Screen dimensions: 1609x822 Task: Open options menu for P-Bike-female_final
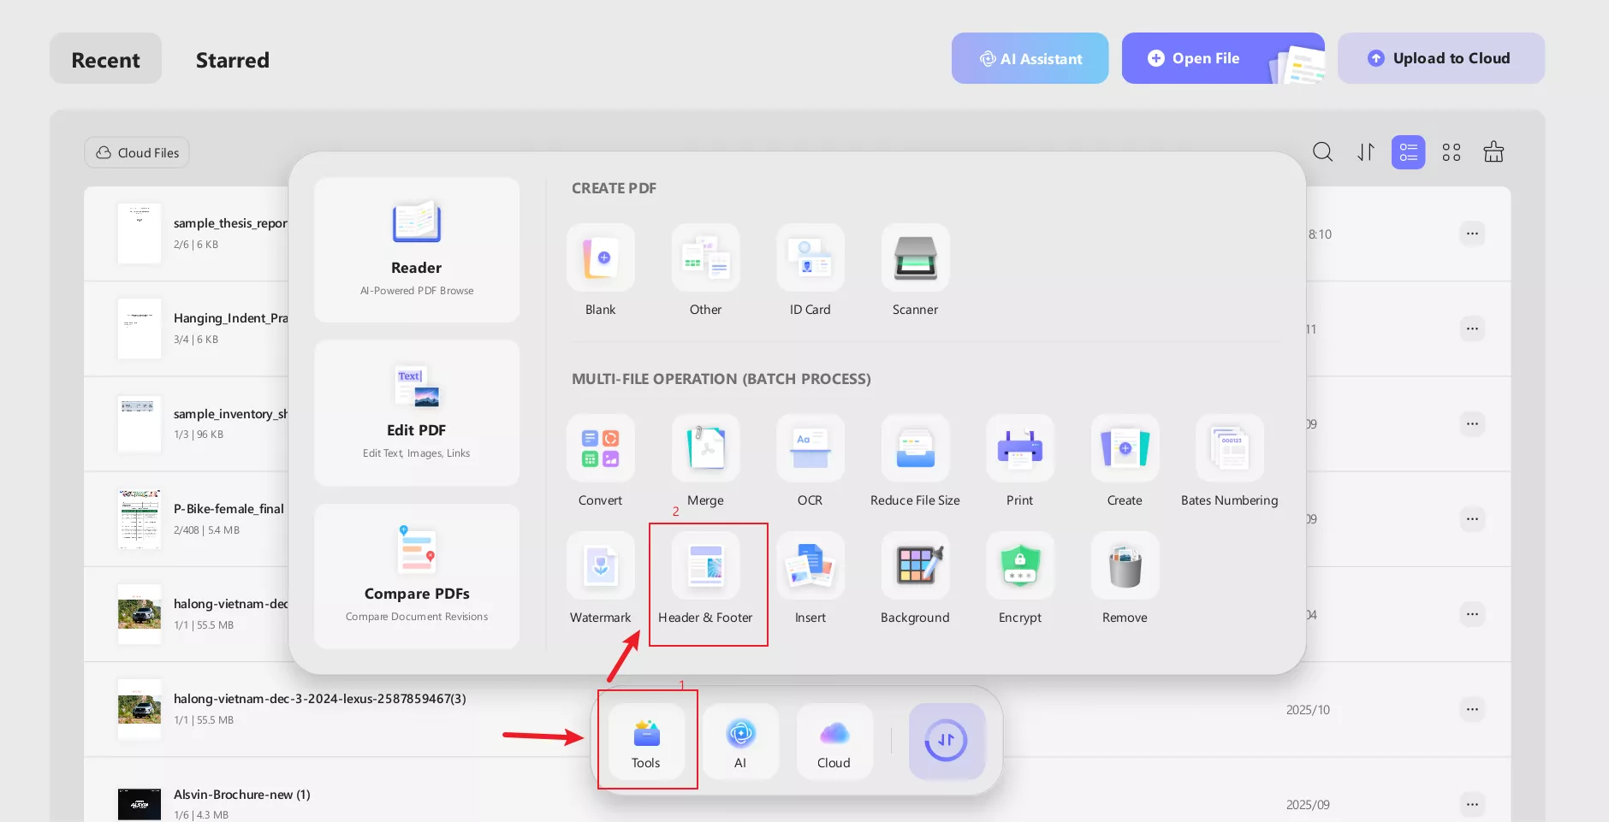click(x=1472, y=518)
